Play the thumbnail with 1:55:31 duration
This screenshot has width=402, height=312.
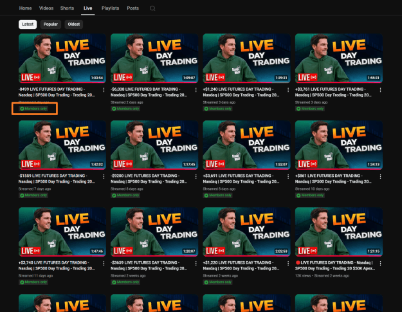click(339, 58)
